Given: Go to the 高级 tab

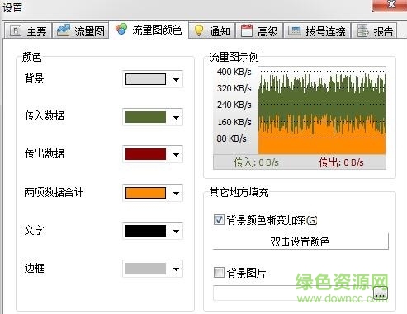Looking at the screenshot, I should [x=259, y=30].
